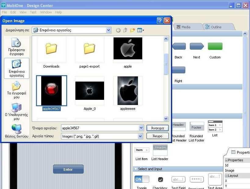
Task: Select the page1-export folder
Action: tap(89, 53)
